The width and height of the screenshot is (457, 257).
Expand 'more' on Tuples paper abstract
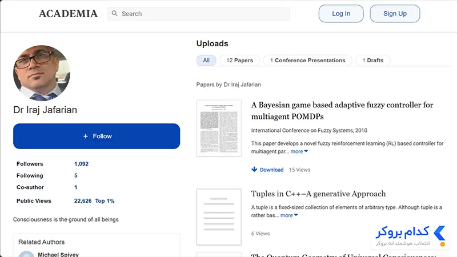point(289,215)
